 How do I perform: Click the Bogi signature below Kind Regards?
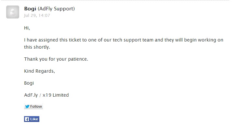click(29, 83)
